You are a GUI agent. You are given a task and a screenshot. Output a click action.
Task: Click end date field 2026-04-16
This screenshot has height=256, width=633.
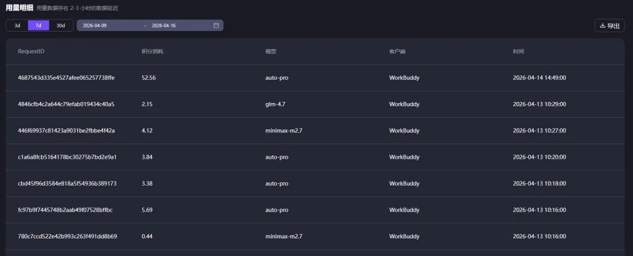pyautogui.click(x=164, y=26)
